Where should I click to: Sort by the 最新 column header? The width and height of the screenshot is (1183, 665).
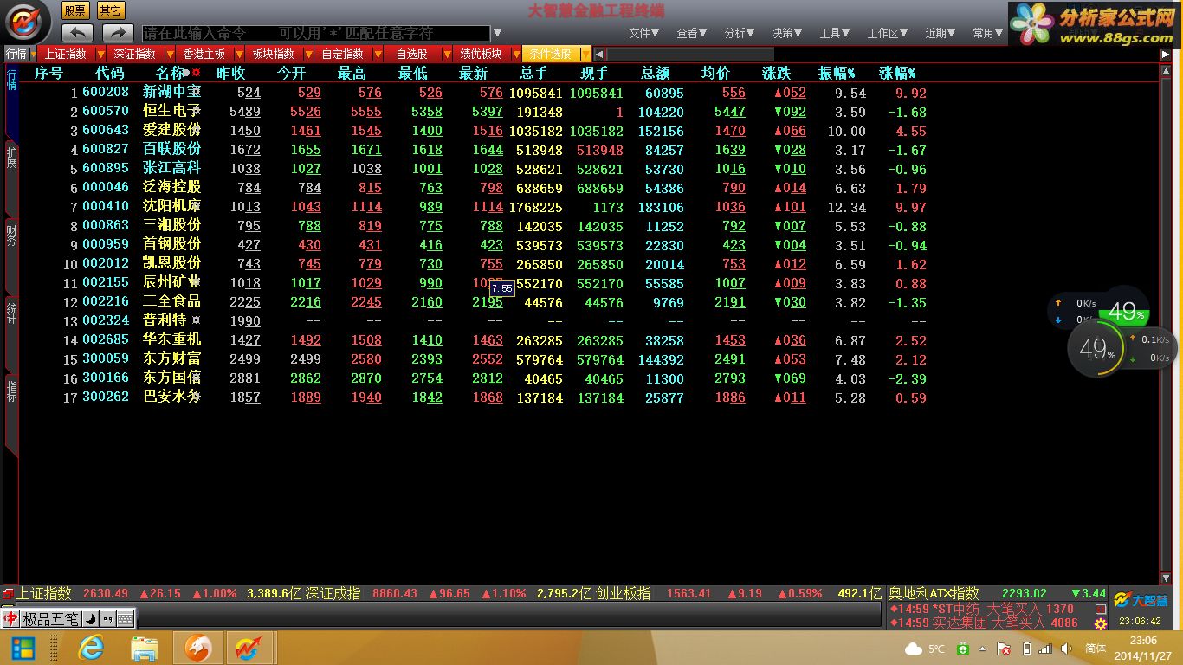pos(474,74)
